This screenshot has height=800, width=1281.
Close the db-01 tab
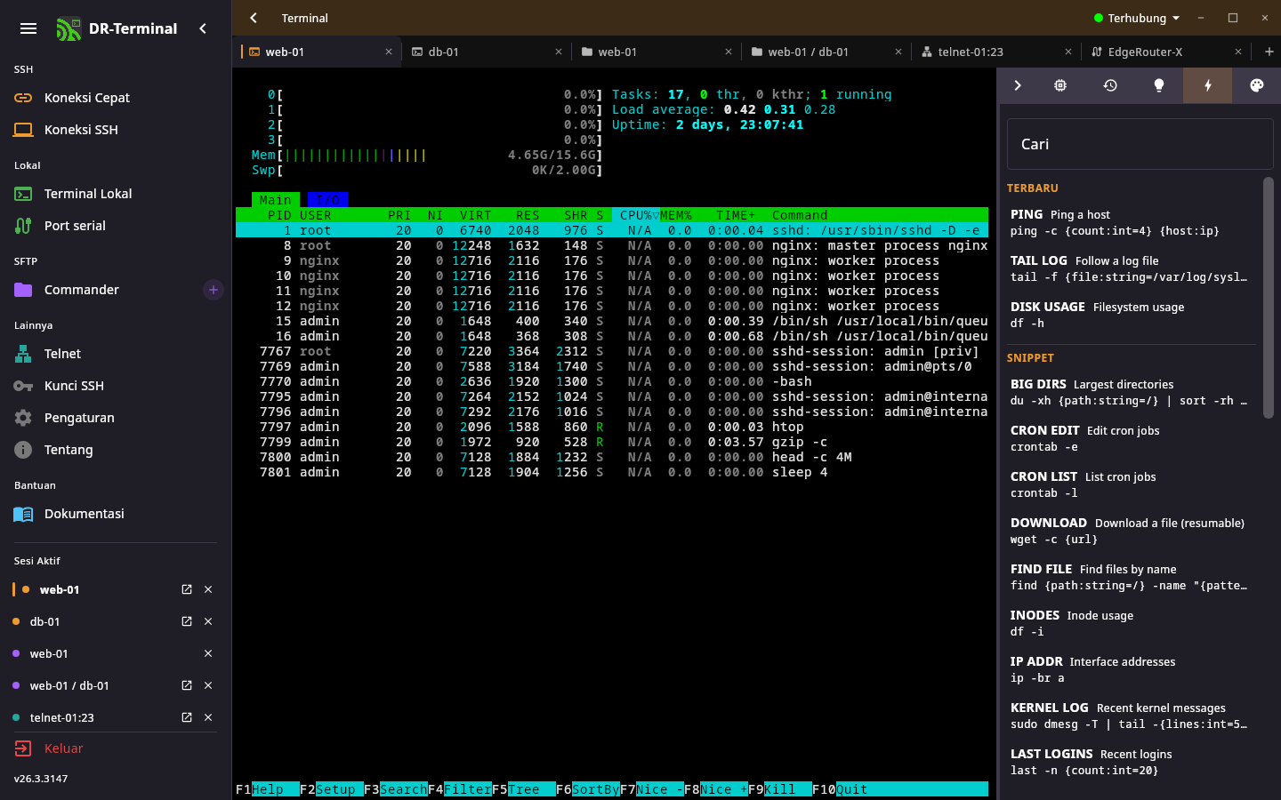coord(559,52)
